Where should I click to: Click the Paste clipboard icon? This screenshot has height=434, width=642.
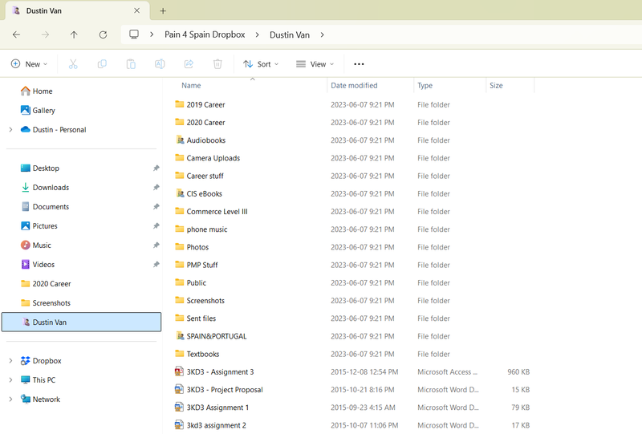pyautogui.click(x=131, y=64)
